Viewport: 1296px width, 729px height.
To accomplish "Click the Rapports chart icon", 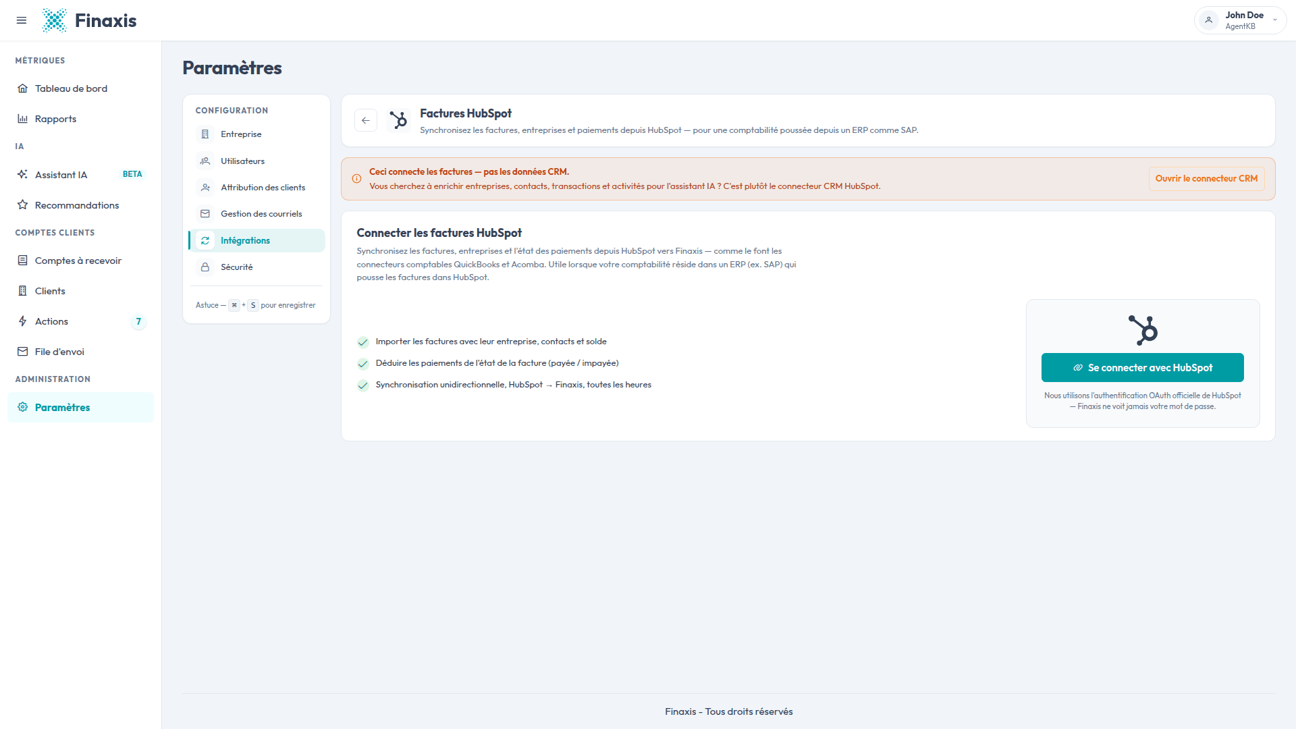I will (x=23, y=119).
